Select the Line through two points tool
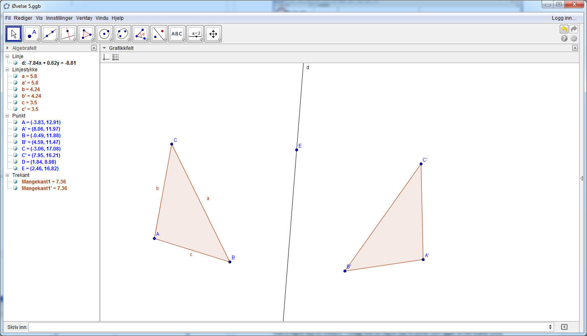The width and height of the screenshot is (587, 336). pos(50,34)
